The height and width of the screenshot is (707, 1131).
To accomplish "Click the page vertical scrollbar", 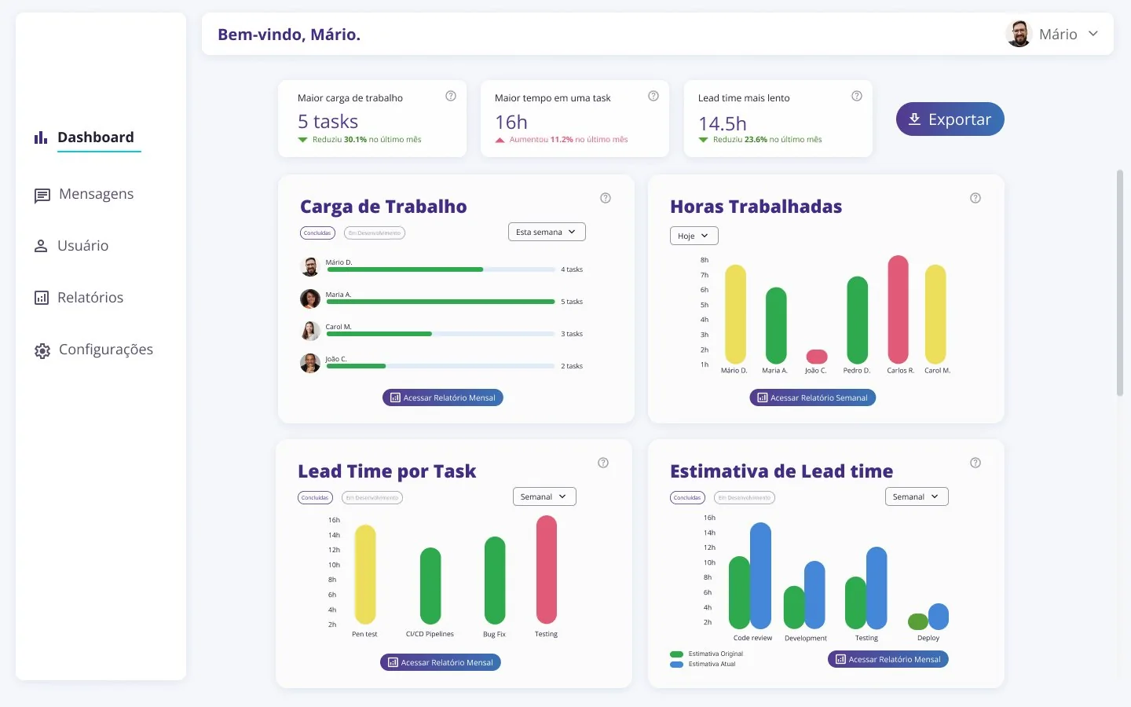I will (1120, 283).
